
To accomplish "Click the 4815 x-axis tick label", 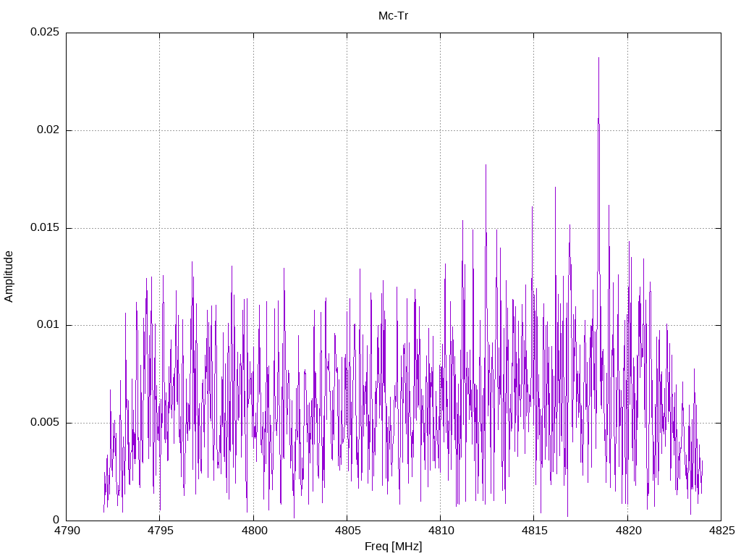I will (534, 531).
